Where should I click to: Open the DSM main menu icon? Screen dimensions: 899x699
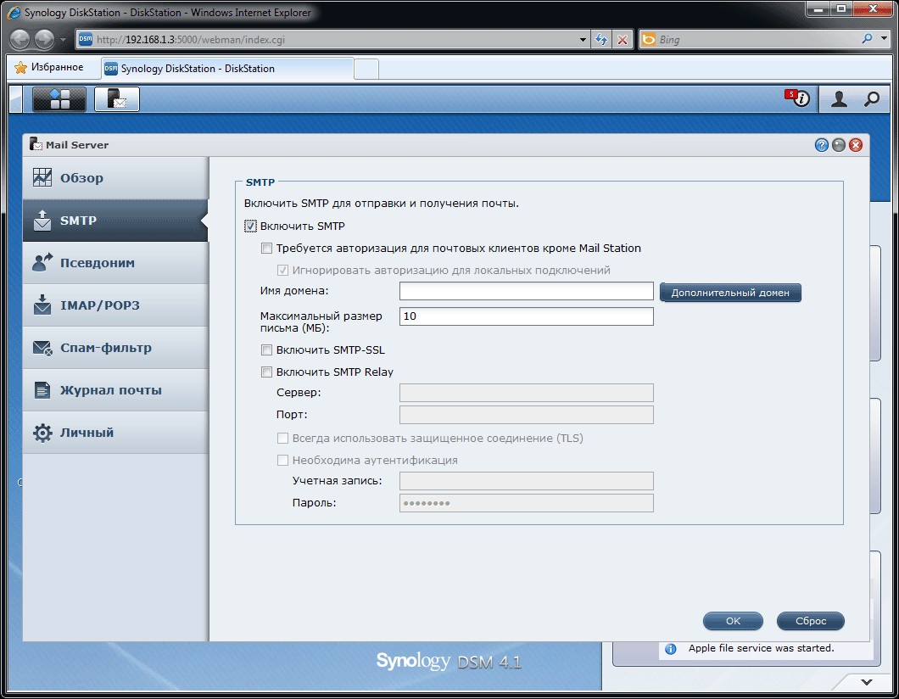click(x=59, y=98)
